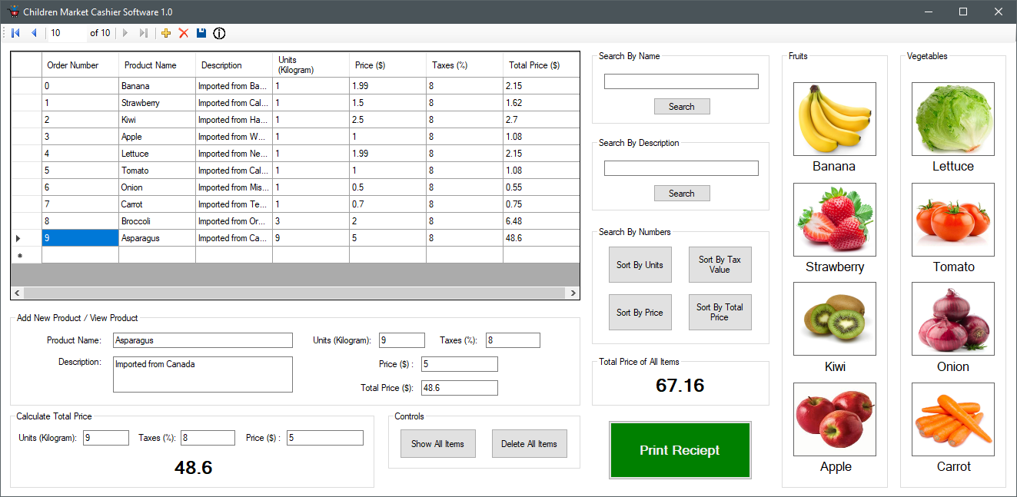Click Description column header in grid
This screenshot has height=497, width=1017.
click(234, 65)
